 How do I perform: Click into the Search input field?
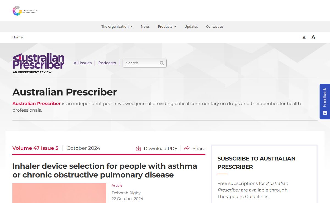click(x=141, y=63)
